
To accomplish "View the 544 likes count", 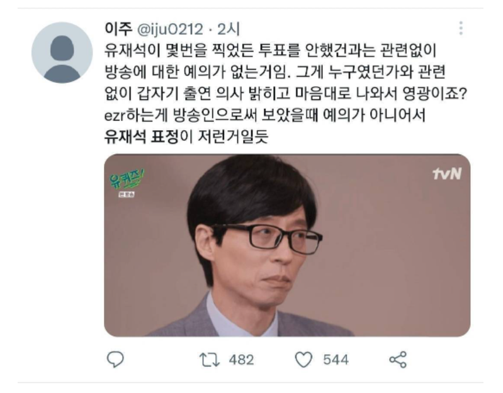I will click(336, 360).
